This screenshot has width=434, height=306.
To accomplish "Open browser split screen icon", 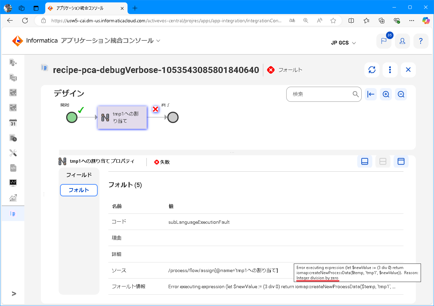I will point(351,21).
